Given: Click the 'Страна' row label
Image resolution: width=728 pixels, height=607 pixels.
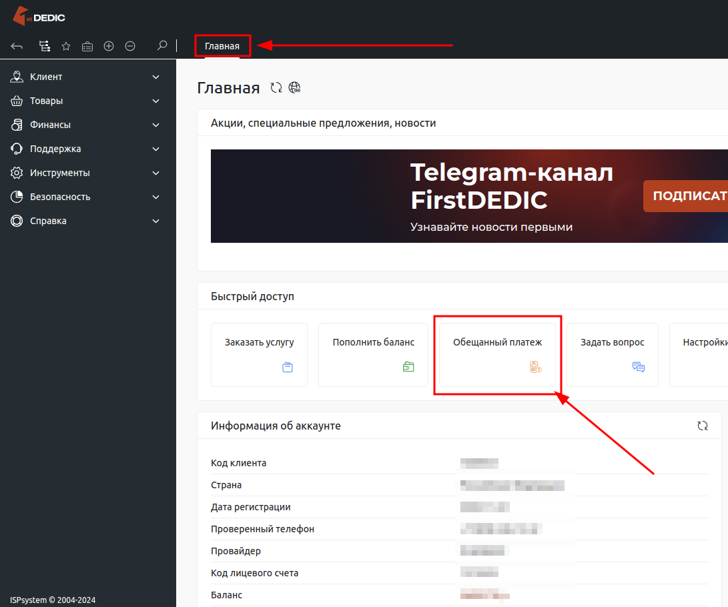Looking at the screenshot, I should tap(226, 485).
